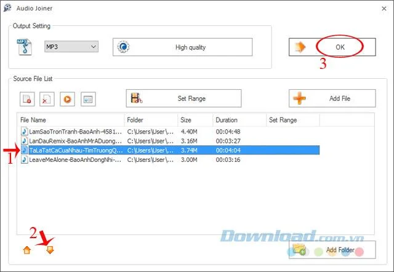
Task: Click the High quality button
Action: tap(182, 47)
